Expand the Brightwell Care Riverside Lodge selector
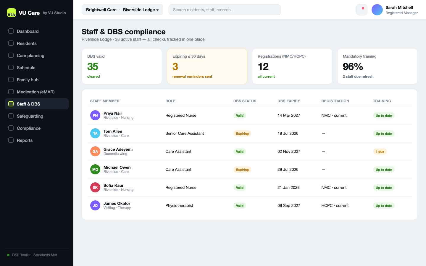This screenshot has width=426, height=266. click(x=122, y=10)
